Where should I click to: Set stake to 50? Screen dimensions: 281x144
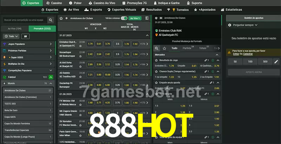coord(235,62)
